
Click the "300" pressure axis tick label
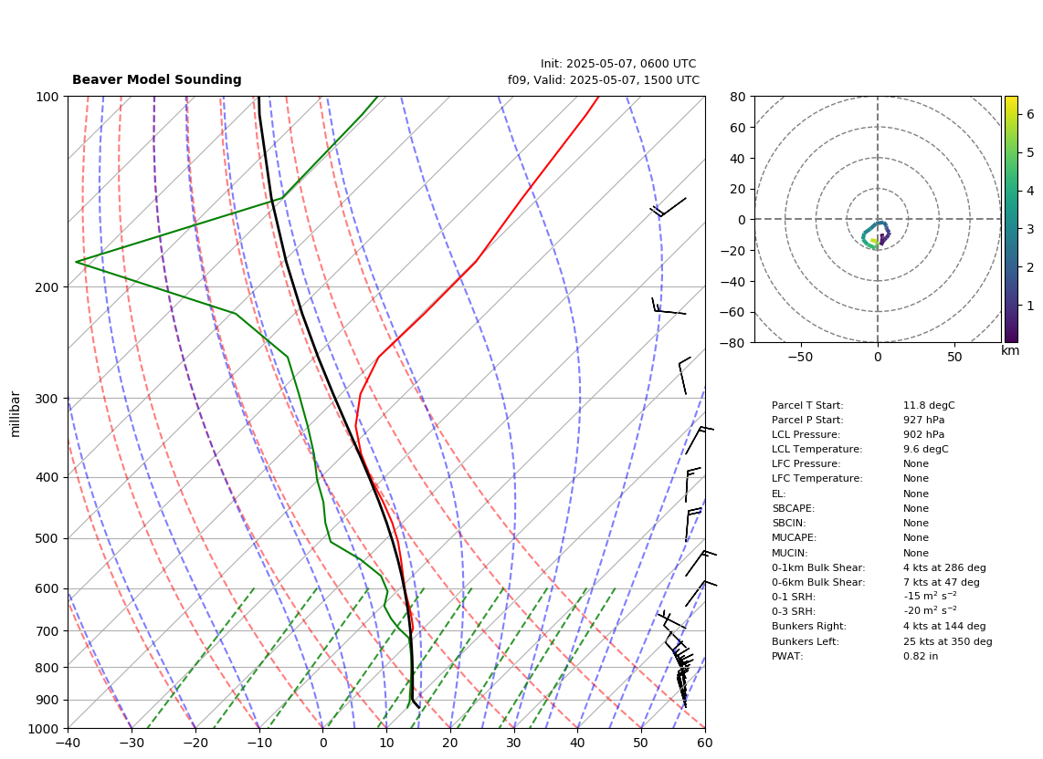[x=47, y=398]
